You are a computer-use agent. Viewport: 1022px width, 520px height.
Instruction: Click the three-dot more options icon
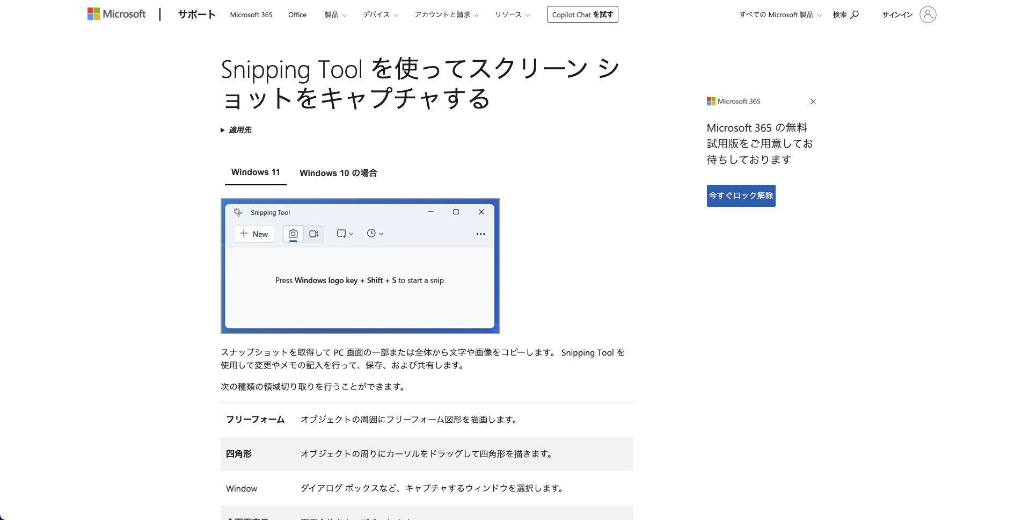point(480,234)
